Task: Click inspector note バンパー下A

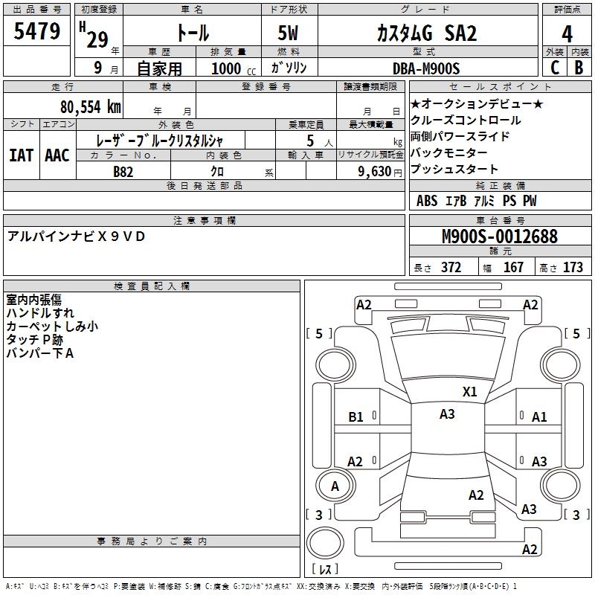Action: tap(40, 353)
